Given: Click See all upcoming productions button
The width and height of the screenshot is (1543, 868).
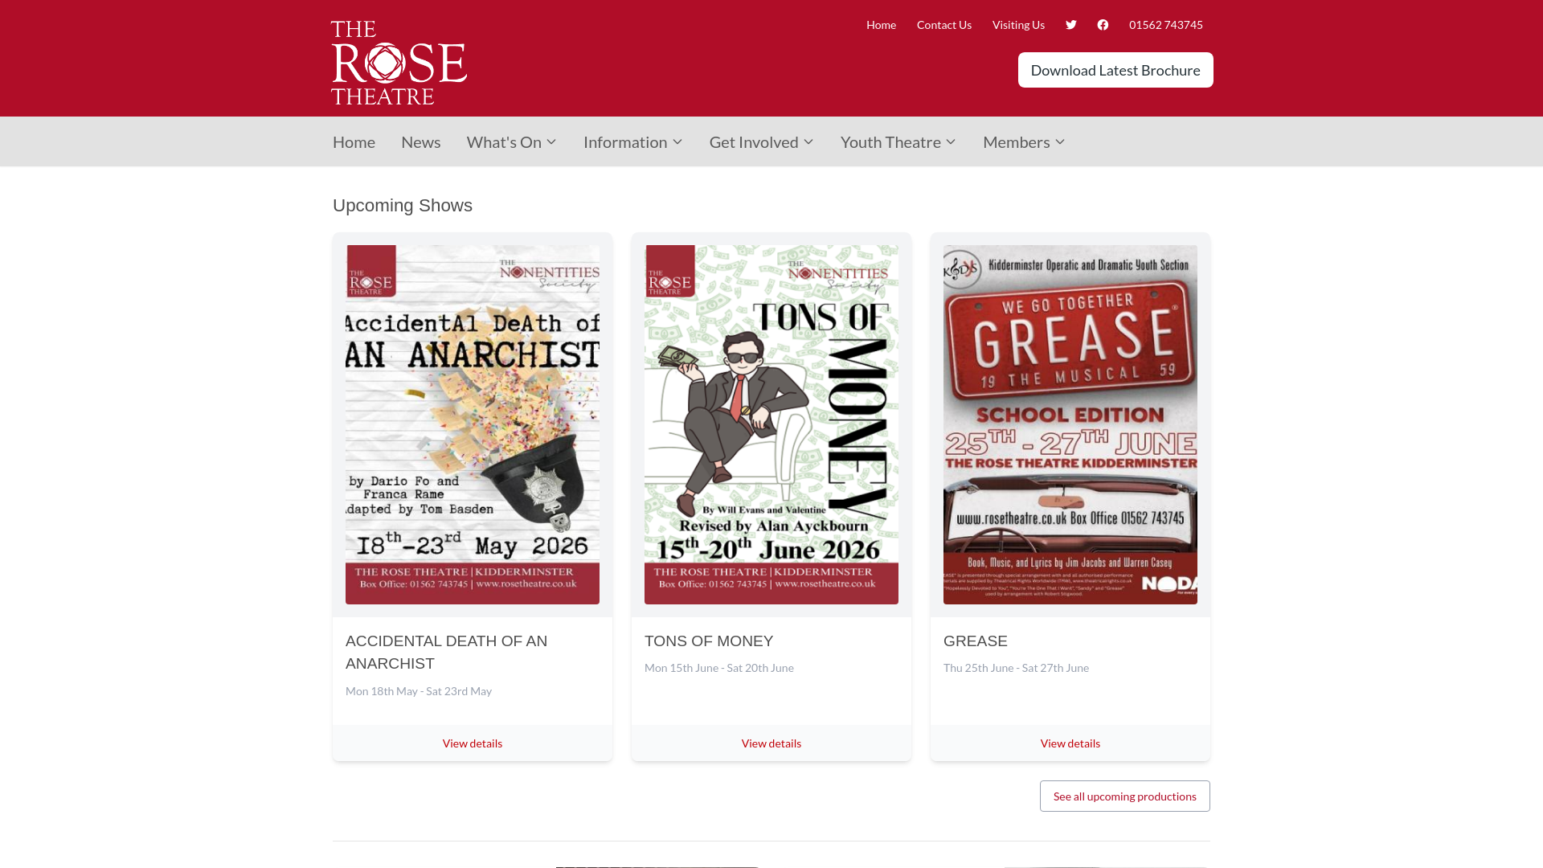Looking at the screenshot, I should click(1125, 796).
